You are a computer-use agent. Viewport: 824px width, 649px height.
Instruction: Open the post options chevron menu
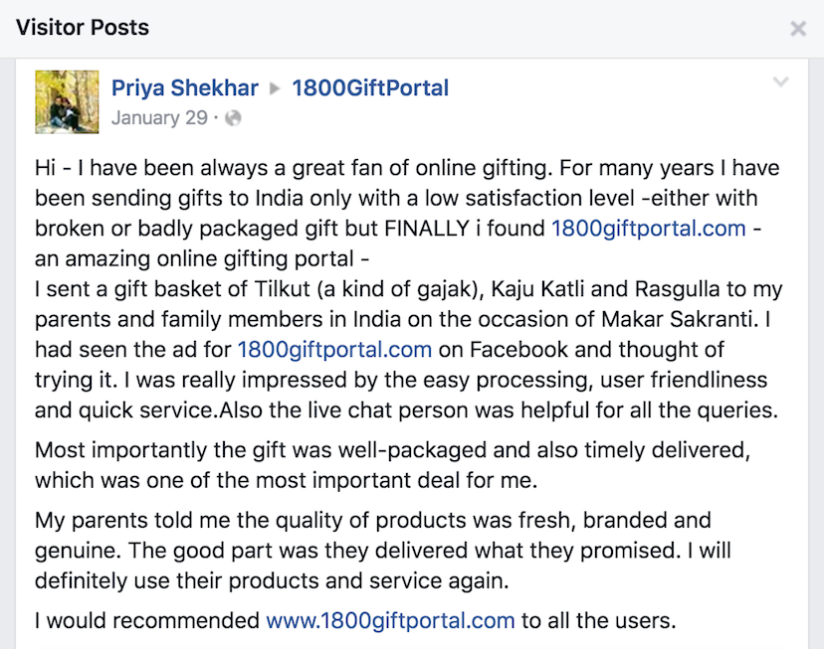pyautogui.click(x=781, y=82)
